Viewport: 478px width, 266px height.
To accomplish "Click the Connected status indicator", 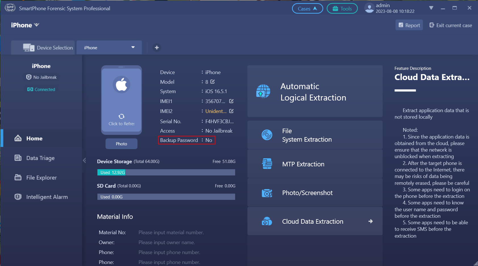I will pos(41,89).
